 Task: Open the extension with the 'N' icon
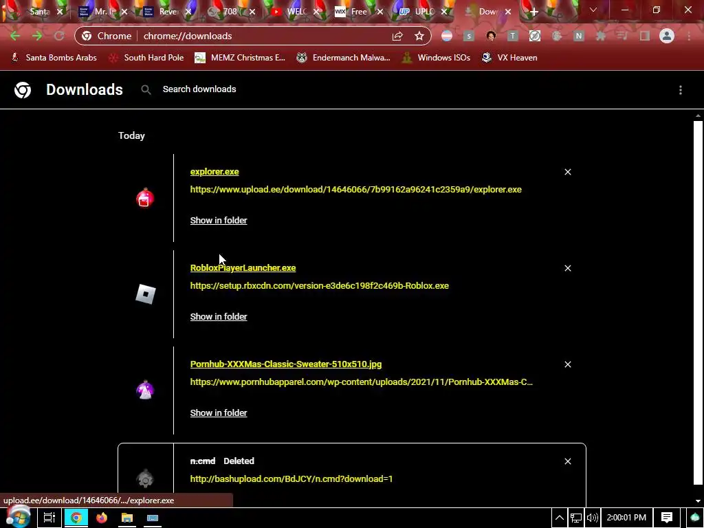(x=579, y=36)
